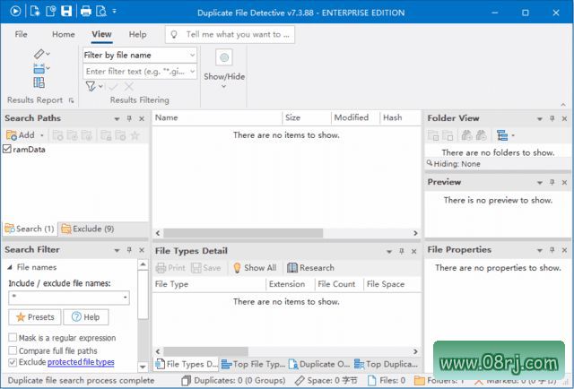Click the Add search path button
Screen dimensions: 574x389
[21, 135]
